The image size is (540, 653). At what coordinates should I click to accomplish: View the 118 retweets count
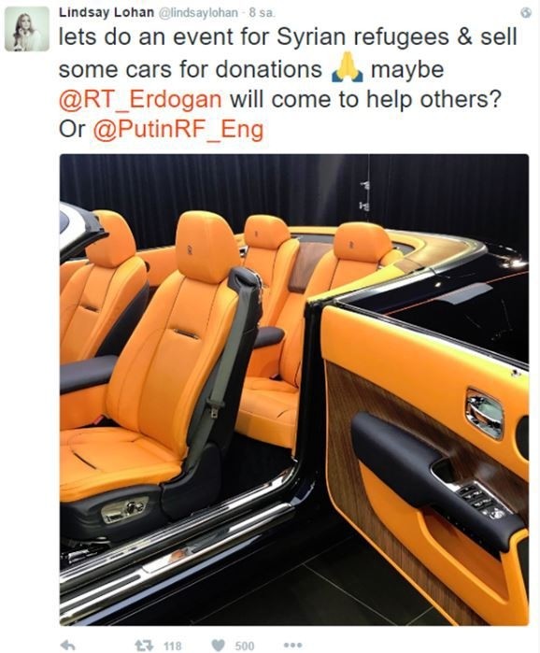[x=172, y=646]
